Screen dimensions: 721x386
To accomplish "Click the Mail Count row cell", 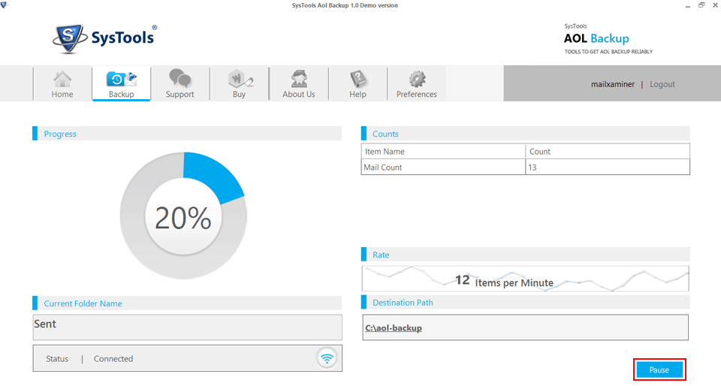I will (x=443, y=167).
